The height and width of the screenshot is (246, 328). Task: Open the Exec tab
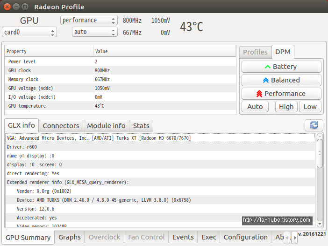(x=208, y=237)
